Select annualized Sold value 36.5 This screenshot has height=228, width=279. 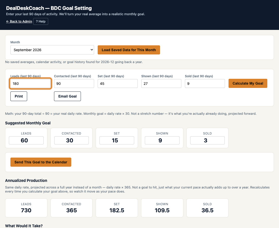[207, 210]
